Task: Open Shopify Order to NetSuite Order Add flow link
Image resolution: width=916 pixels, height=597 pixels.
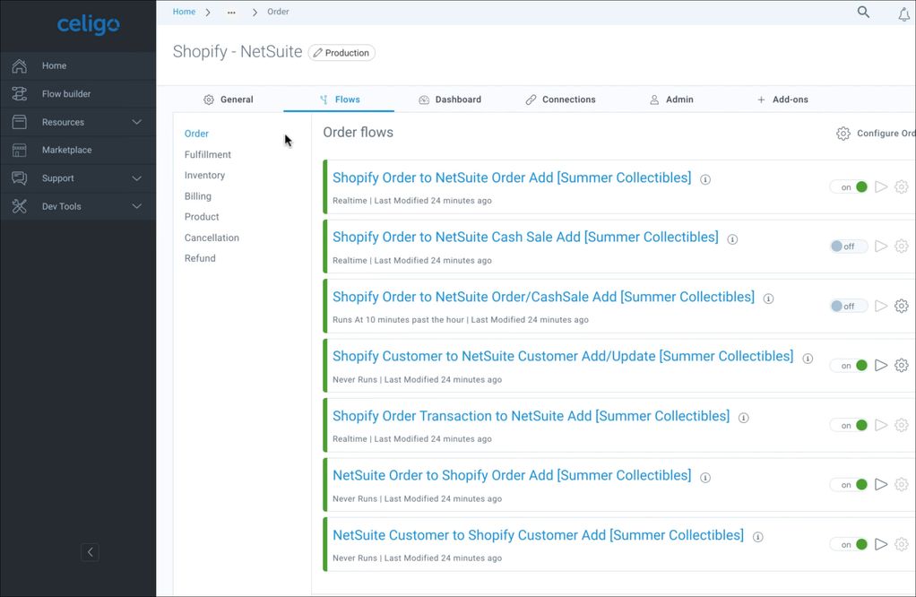Action: click(x=512, y=177)
